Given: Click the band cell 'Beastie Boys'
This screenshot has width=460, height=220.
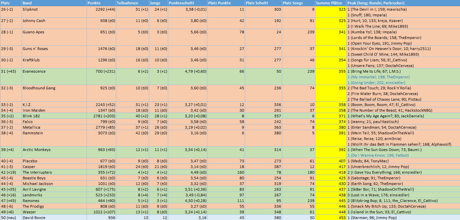Looking at the screenshot, I should [54, 178].
